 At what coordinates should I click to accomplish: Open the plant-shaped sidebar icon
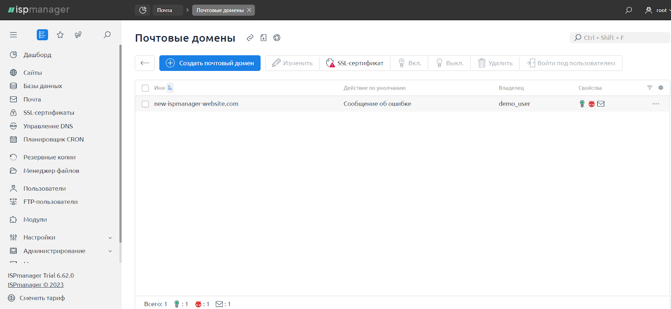click(x=78, y=35)
